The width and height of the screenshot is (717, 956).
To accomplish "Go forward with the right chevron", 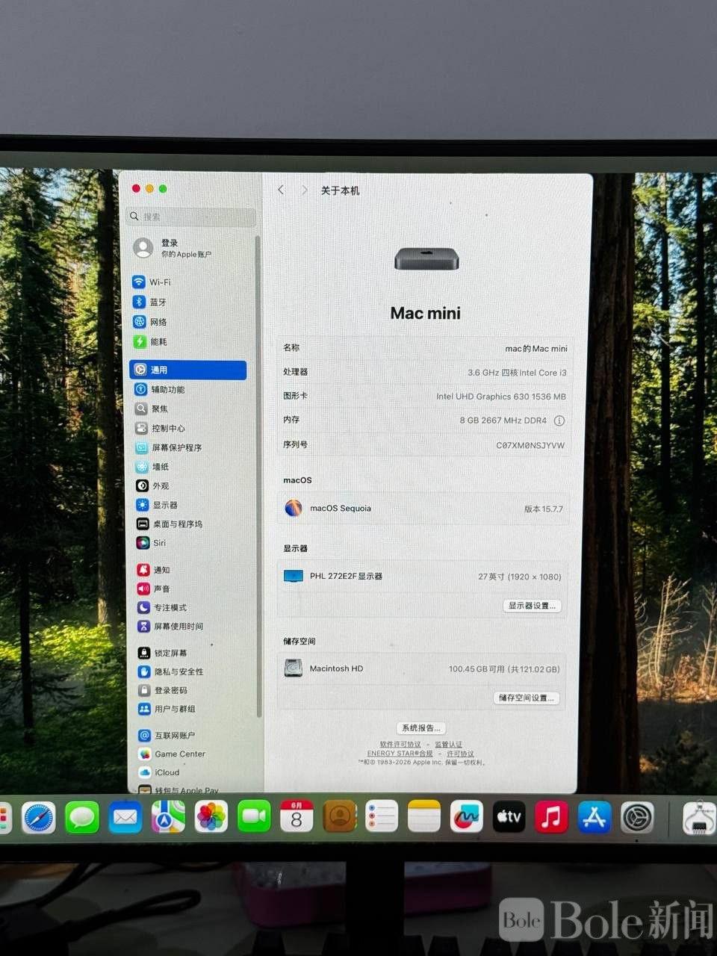I will pos(304,190).
